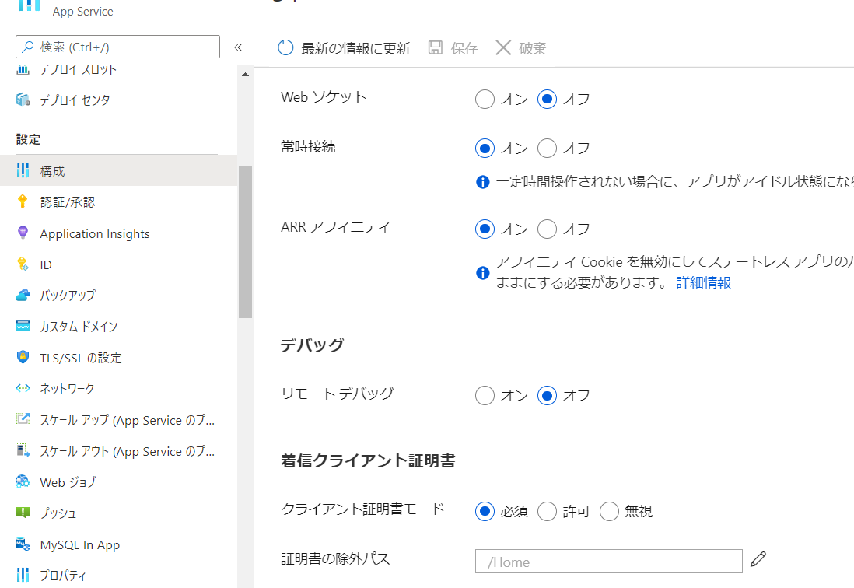Click the ネットワーク arrows icon
Screen dimensions: 854x588
23,388
